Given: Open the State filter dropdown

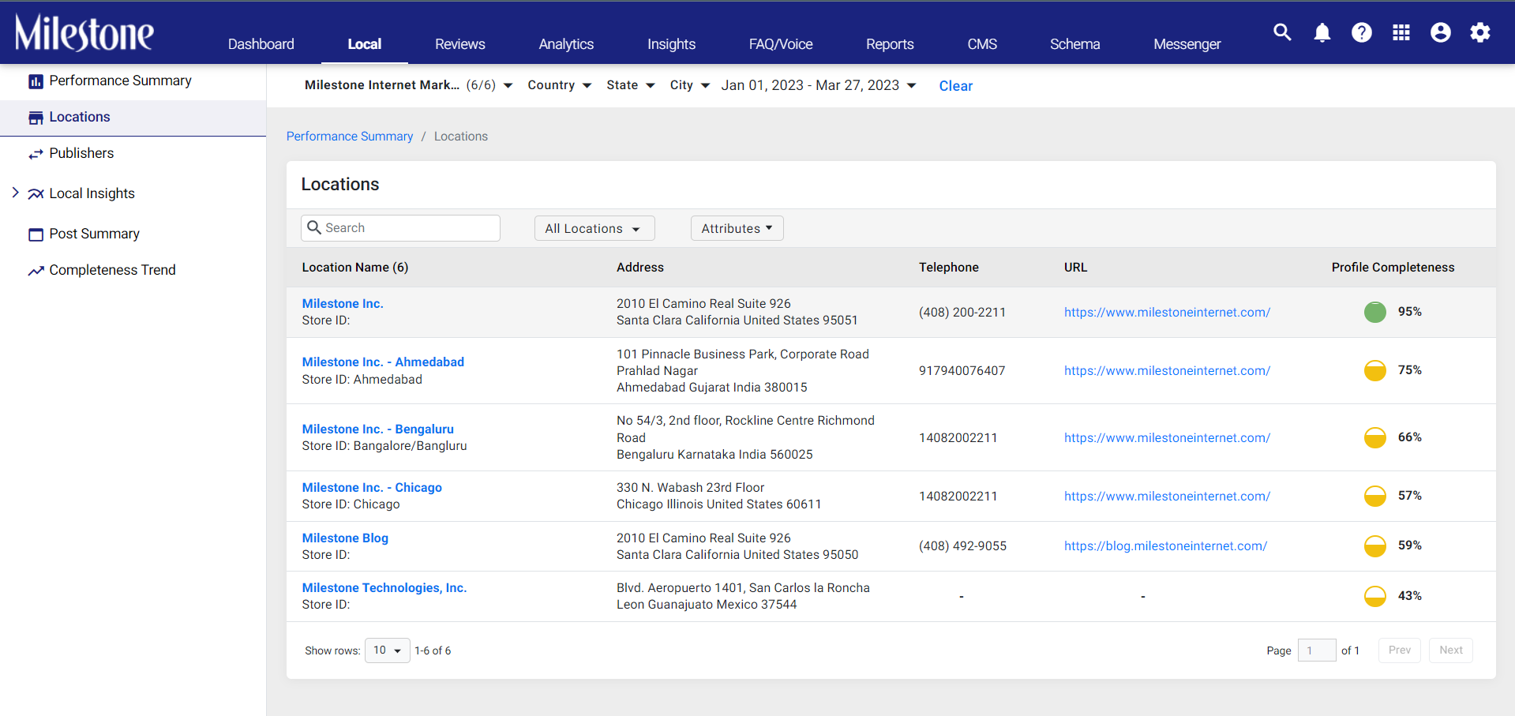Looking at the screenshot, I should point(630,85).
